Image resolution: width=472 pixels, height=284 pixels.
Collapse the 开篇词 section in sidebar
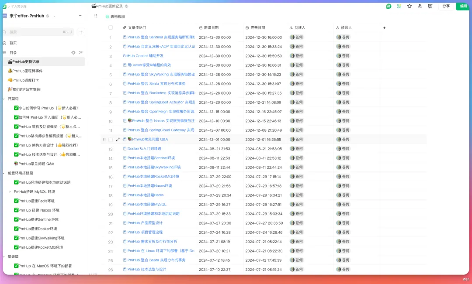4,99
